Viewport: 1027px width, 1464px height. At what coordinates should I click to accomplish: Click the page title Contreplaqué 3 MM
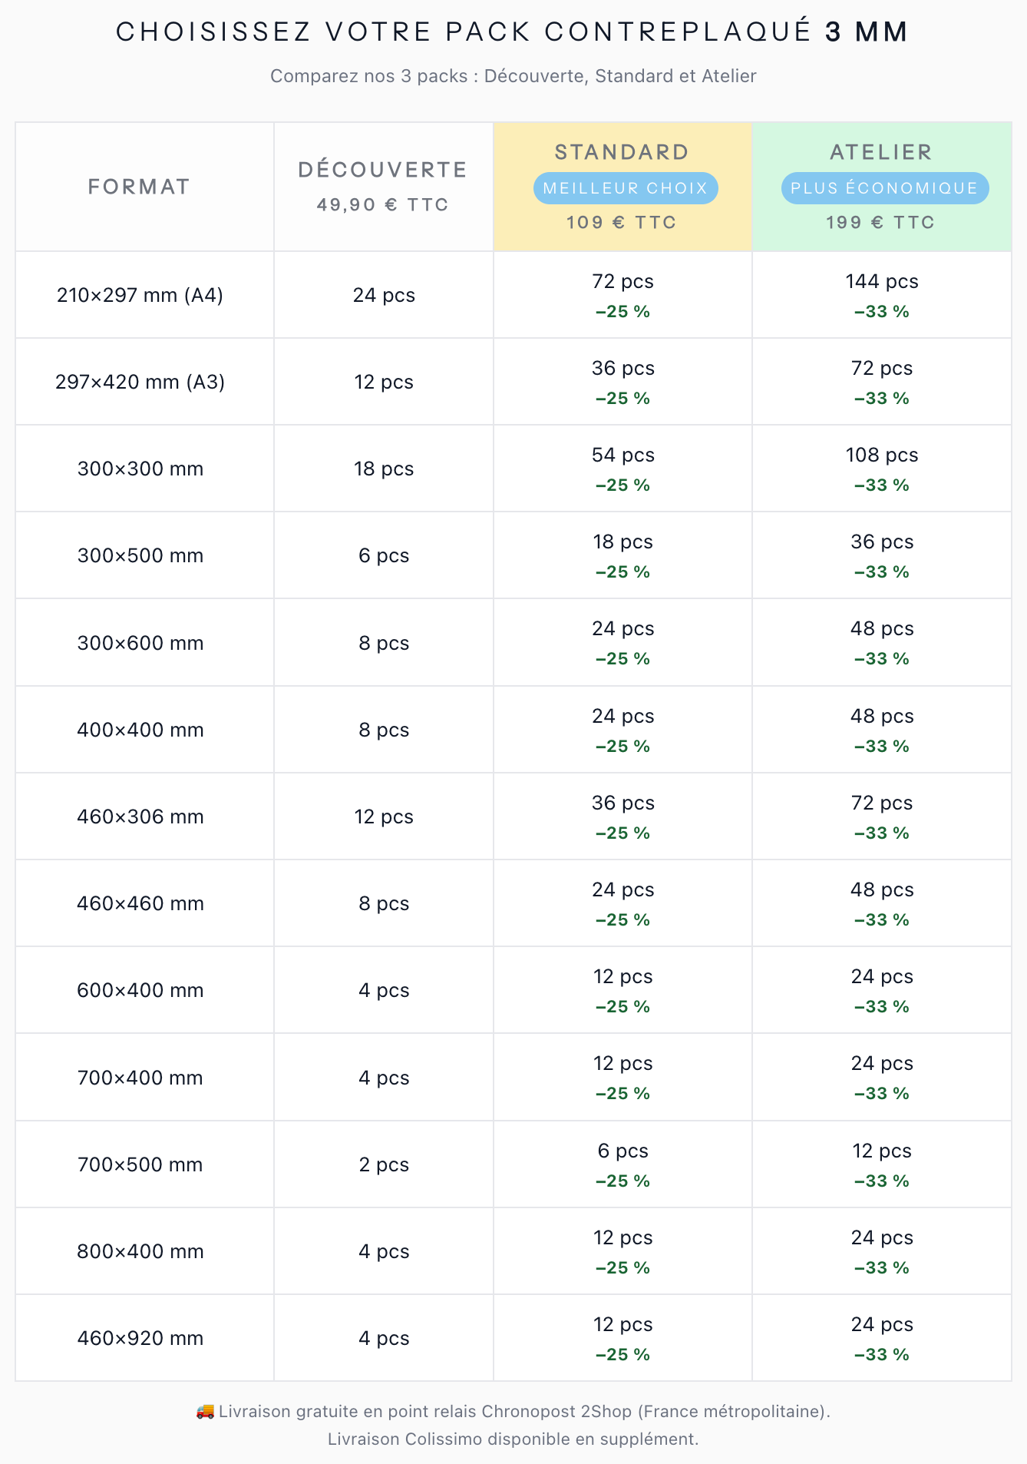(x=513, y=31)
